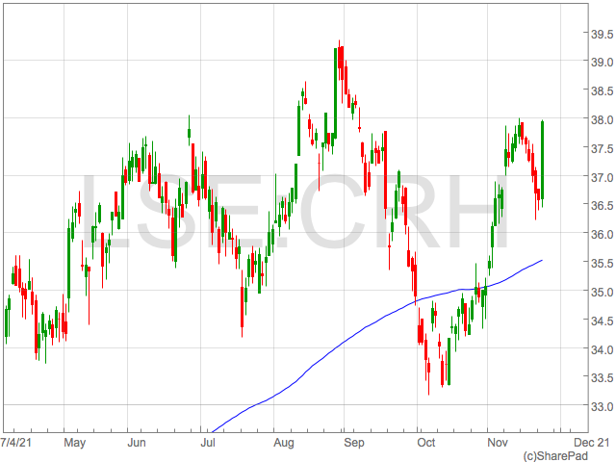Select the Jun date axis label
This screenshot has width=616, height=462.
coord(136,443)
